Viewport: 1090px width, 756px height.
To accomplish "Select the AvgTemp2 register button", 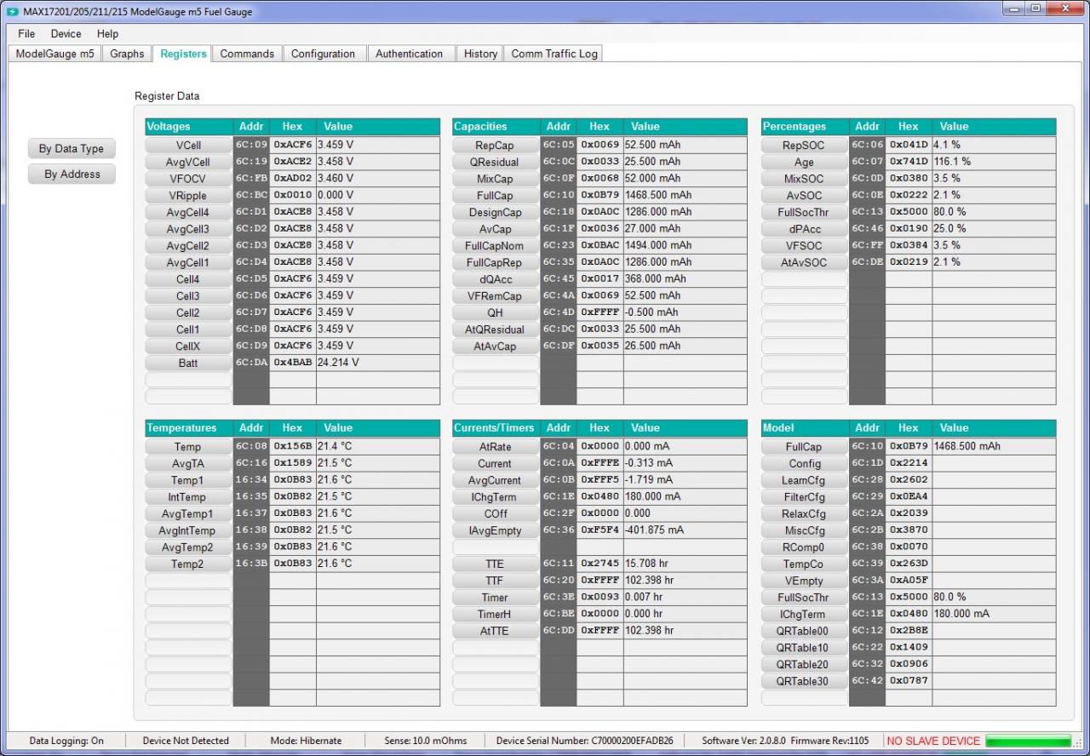I will point(188,547).
